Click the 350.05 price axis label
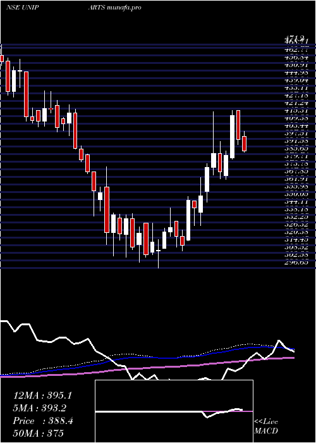Image resolution: width=316 pixels, height=443 pixels. [x=295, y=194]
